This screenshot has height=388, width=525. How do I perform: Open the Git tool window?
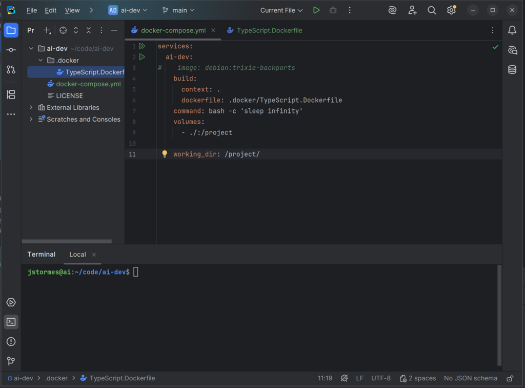coord(11,361)
